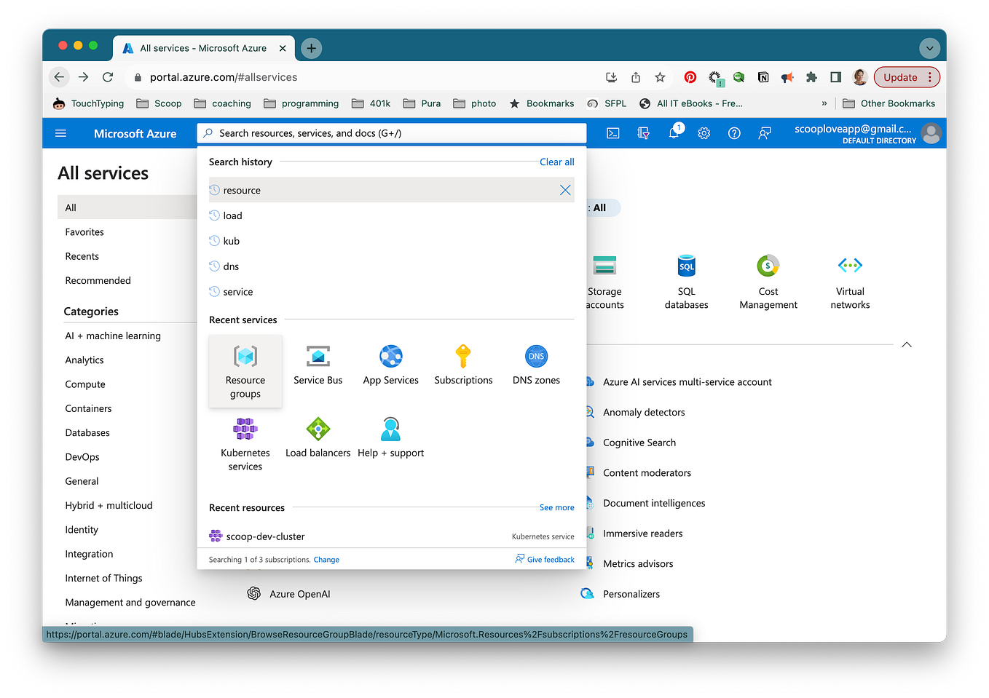Screen dimensions: 989x698
Task: Switch to the Favorites tab
Action: click(84, 231)
